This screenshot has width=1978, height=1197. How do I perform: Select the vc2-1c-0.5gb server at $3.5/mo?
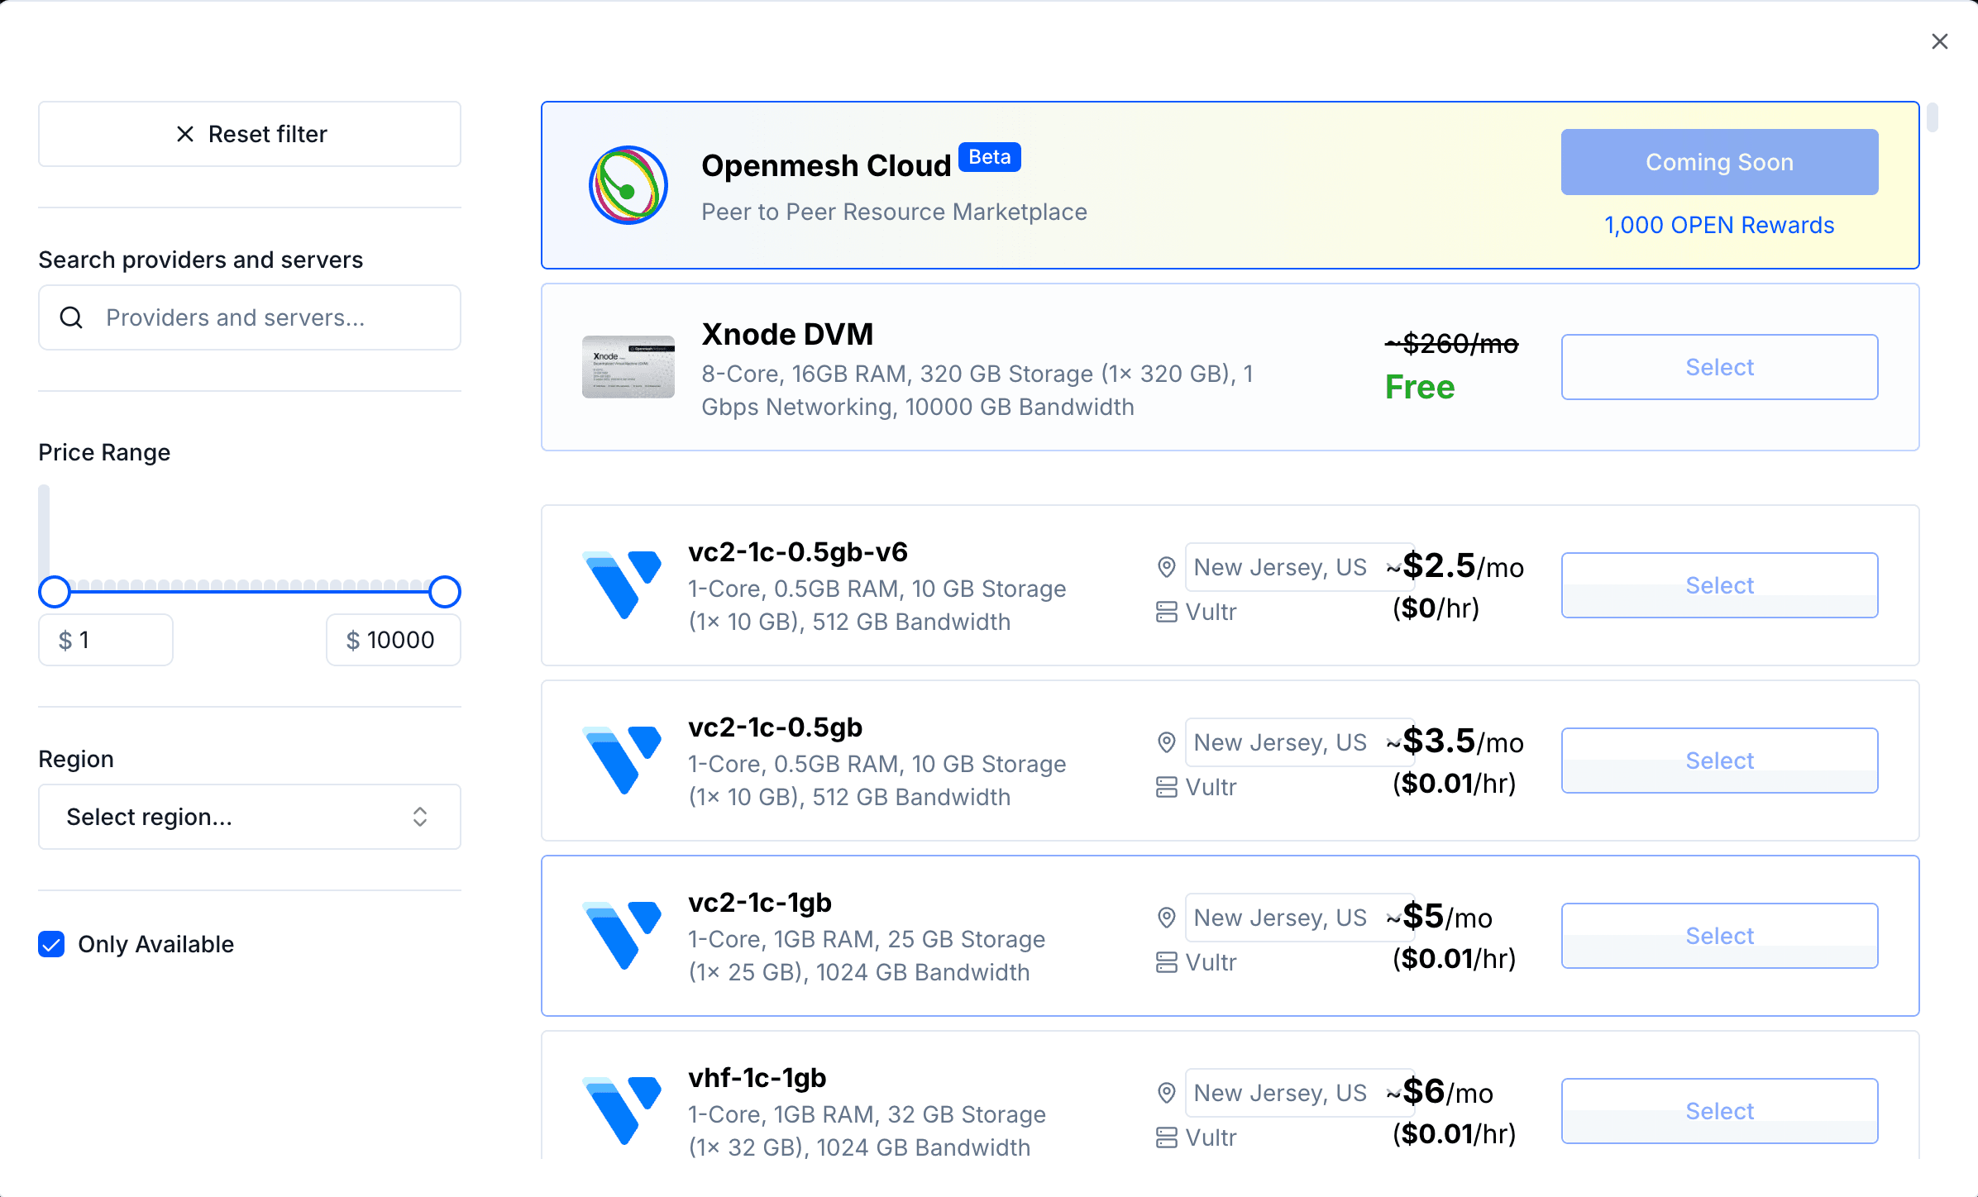1720,761
